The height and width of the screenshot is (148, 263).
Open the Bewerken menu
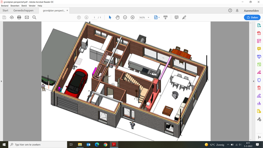click(x=15, y=6)
